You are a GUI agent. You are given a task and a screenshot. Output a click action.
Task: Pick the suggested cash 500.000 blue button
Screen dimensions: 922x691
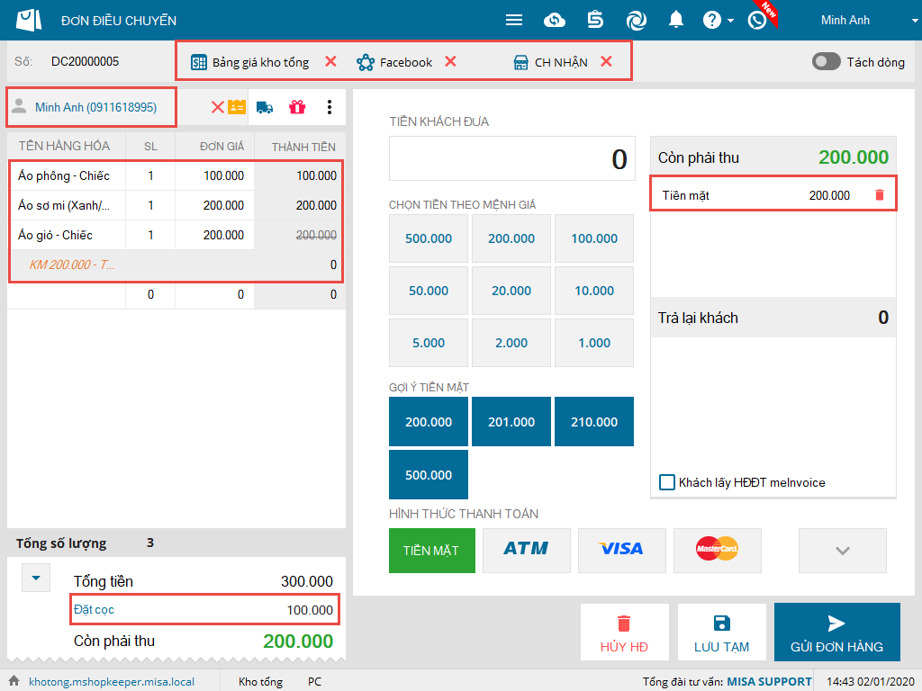click(428, 475)
